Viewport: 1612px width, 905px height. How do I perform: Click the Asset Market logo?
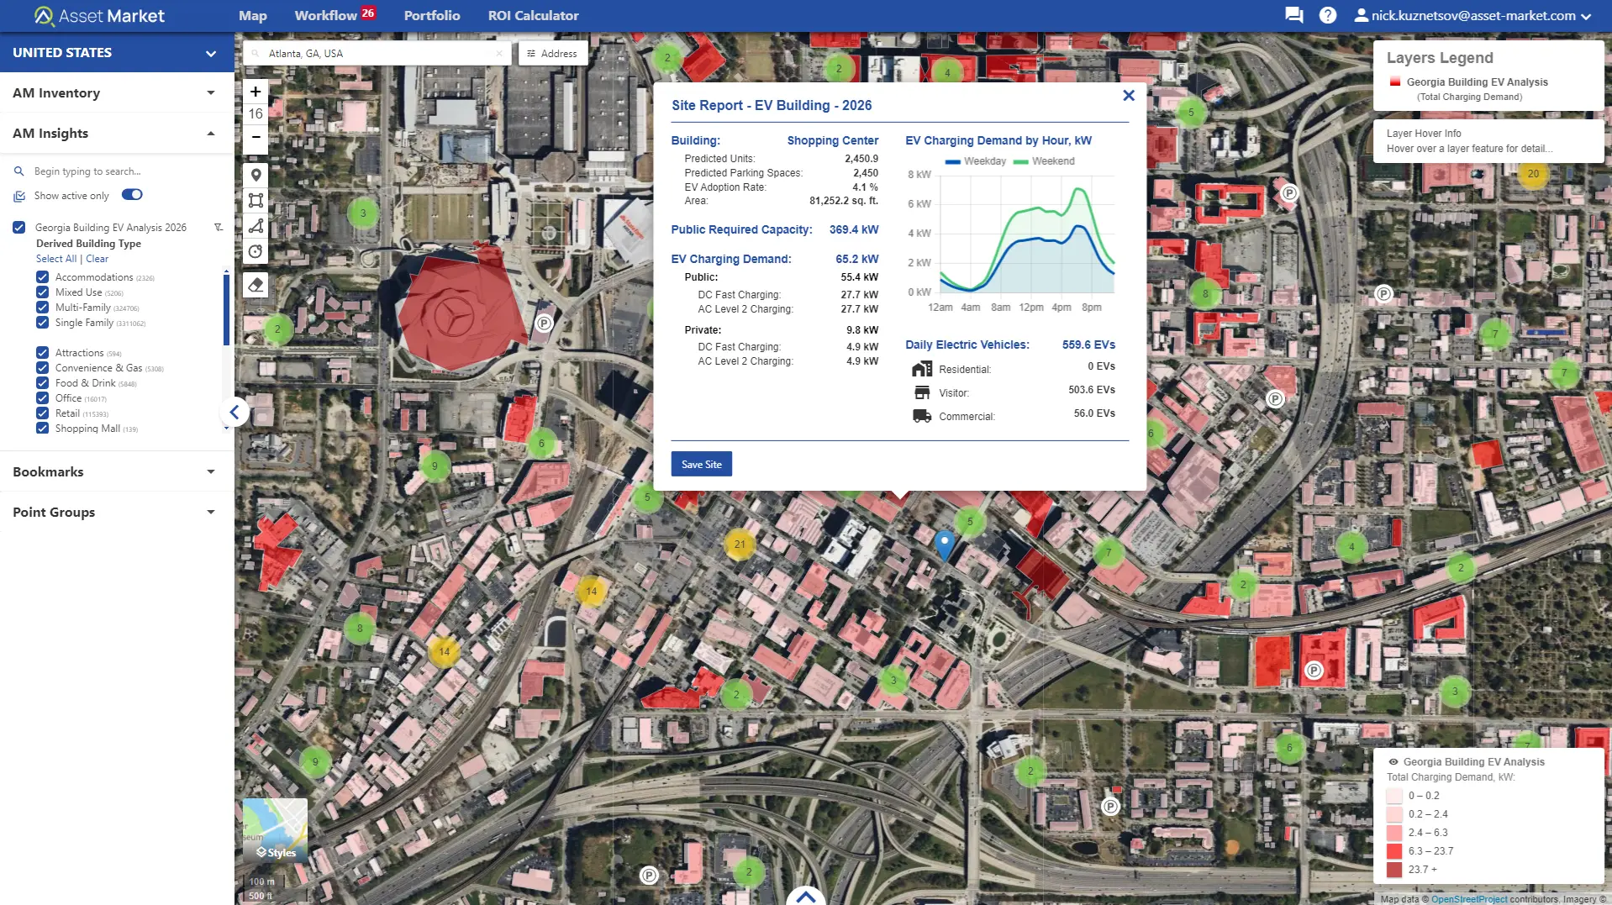click(x=99, y=15)
